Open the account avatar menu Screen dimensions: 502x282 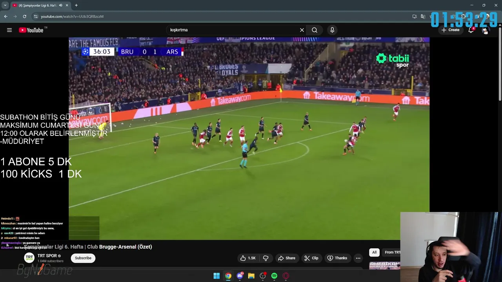[x=486, y=30]
